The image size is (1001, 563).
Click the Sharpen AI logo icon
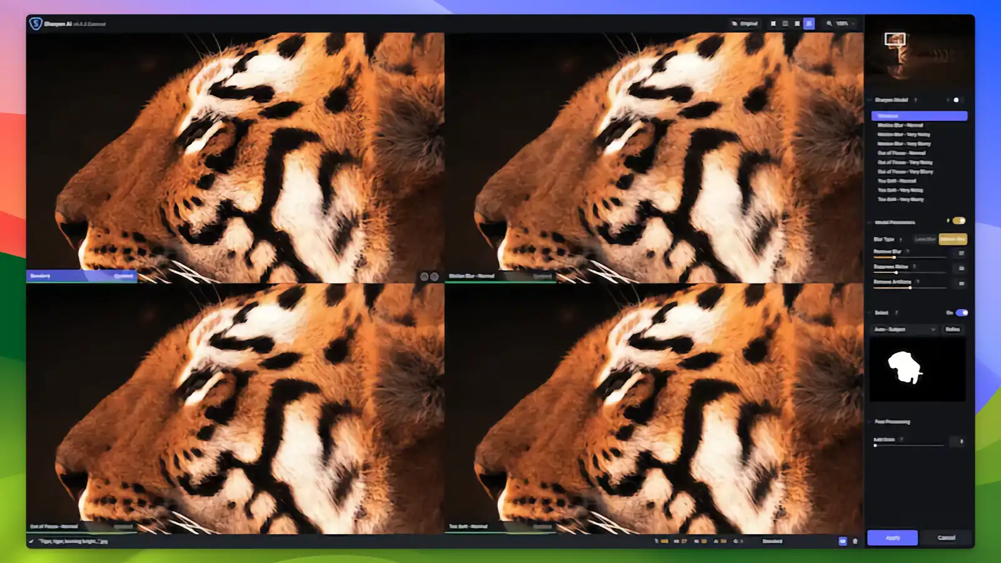pos(36,24)
